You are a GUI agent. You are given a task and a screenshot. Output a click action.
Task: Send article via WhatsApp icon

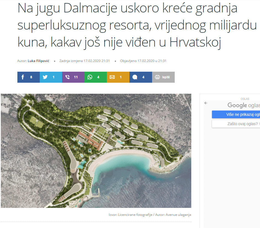point(90,77)
